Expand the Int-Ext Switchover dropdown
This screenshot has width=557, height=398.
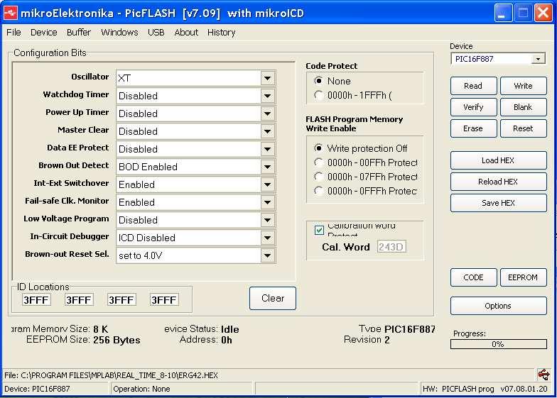pos(267,184)
